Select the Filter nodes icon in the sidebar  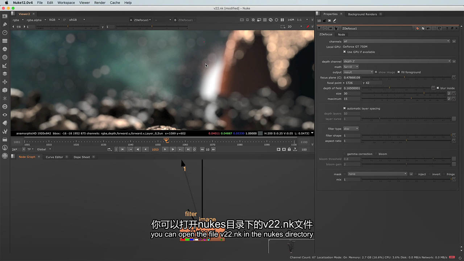5,57
